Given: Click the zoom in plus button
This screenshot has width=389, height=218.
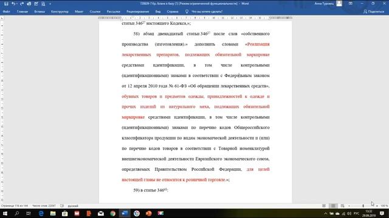Looking at the screenshot, I should 377,206.
